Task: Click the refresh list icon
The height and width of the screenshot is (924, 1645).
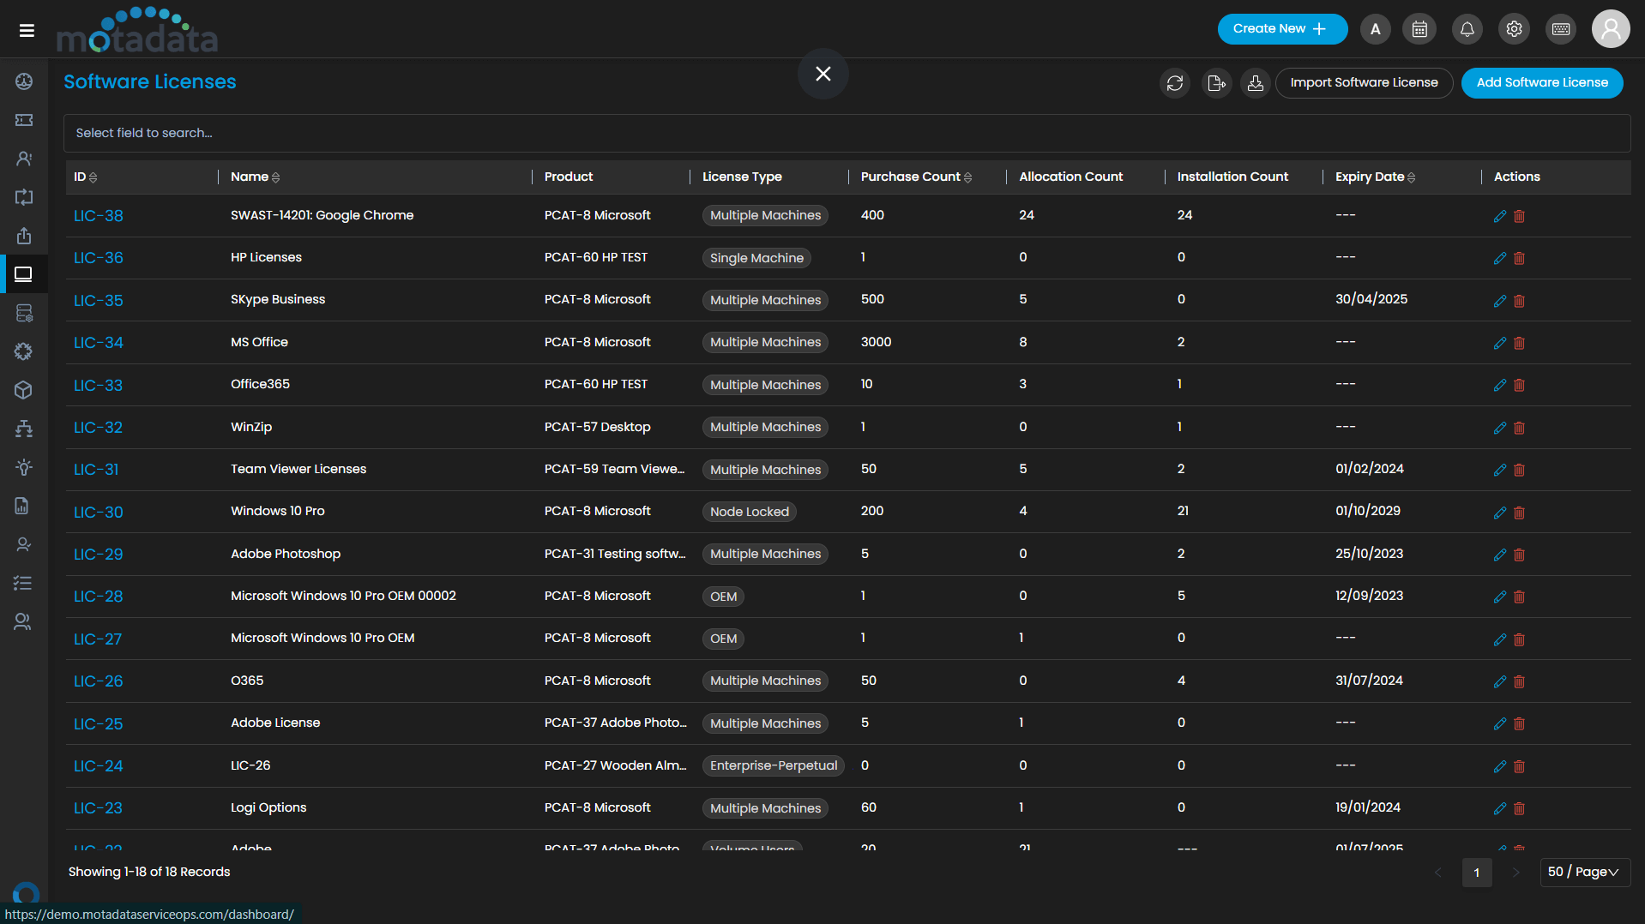Action: click(x=1175, y=83)
